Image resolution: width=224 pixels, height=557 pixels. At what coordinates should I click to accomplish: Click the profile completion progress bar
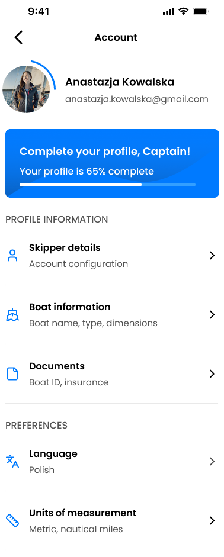(x=107, y=185)
